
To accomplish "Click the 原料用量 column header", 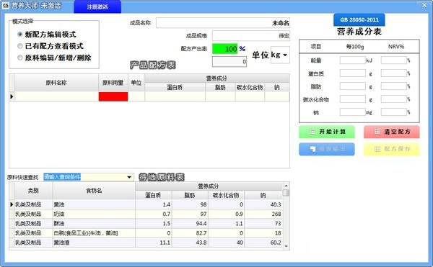I will (113, 83).
